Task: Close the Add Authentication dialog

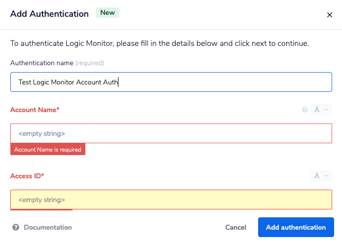Action: click(x=330, y=15)
